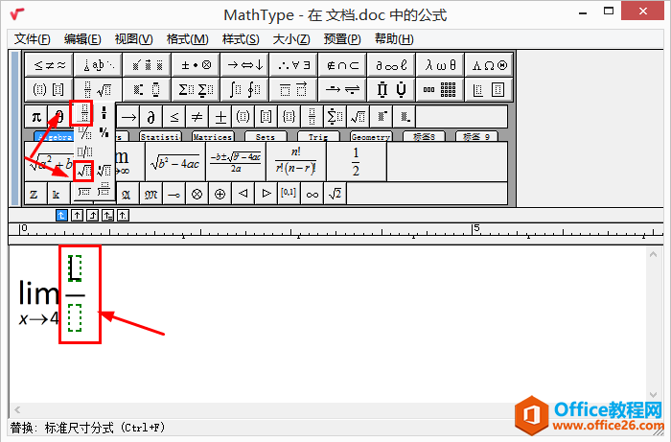The width and height of the screenshot is (671, 442).
Task: Insert the infinity symbol in bottom bar
Action: [312, 195]
